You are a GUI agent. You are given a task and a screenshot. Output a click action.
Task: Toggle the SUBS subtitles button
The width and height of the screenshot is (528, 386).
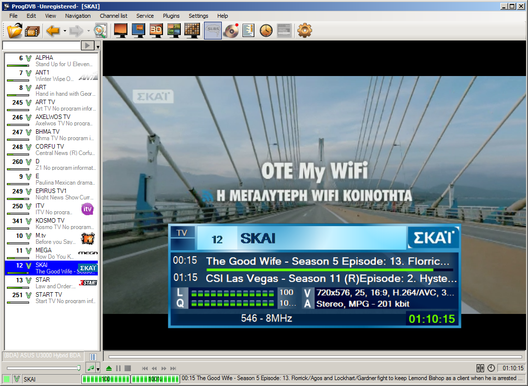point(213,31)
